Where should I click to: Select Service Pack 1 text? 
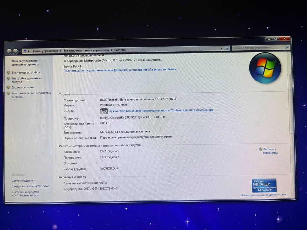(x=72, y=66)
